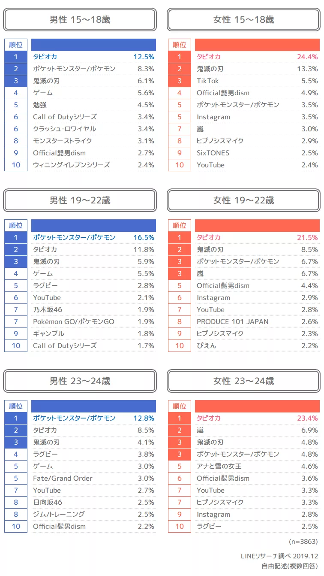The height and width of the screenshot is (576, 324).
Task: Click the アナと雪の女王 entry
Action: coord(219,466)
